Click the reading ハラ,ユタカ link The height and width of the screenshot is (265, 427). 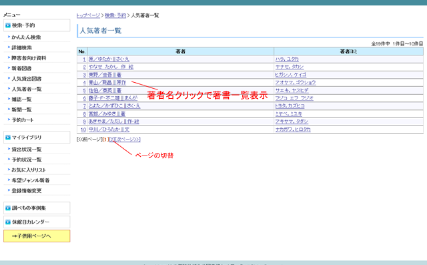287,59
